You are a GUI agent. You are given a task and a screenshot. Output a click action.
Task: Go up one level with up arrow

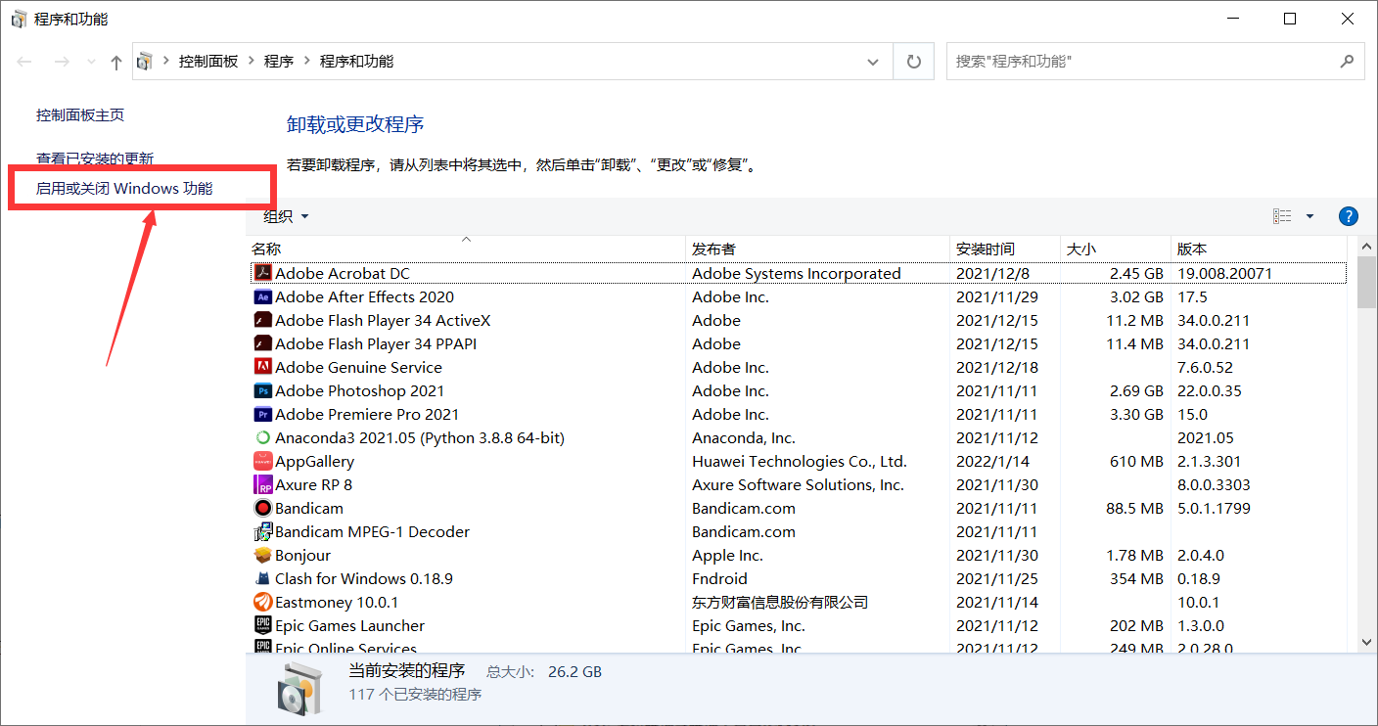click(x=116, y=62)
